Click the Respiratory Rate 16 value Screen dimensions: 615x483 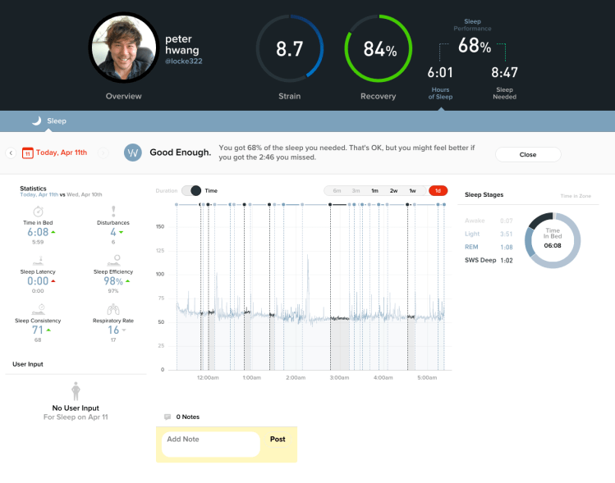pyautogui.click(x=113, y=330)
